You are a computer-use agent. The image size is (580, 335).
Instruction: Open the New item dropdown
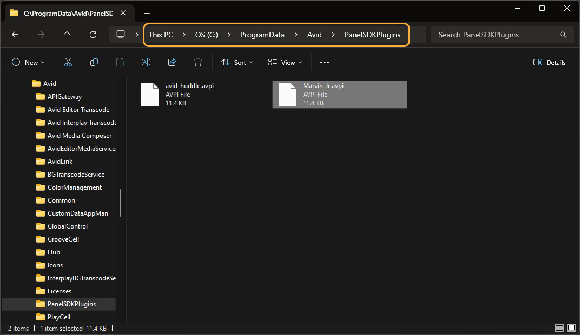pyautogui.click(x=28, y=63)
